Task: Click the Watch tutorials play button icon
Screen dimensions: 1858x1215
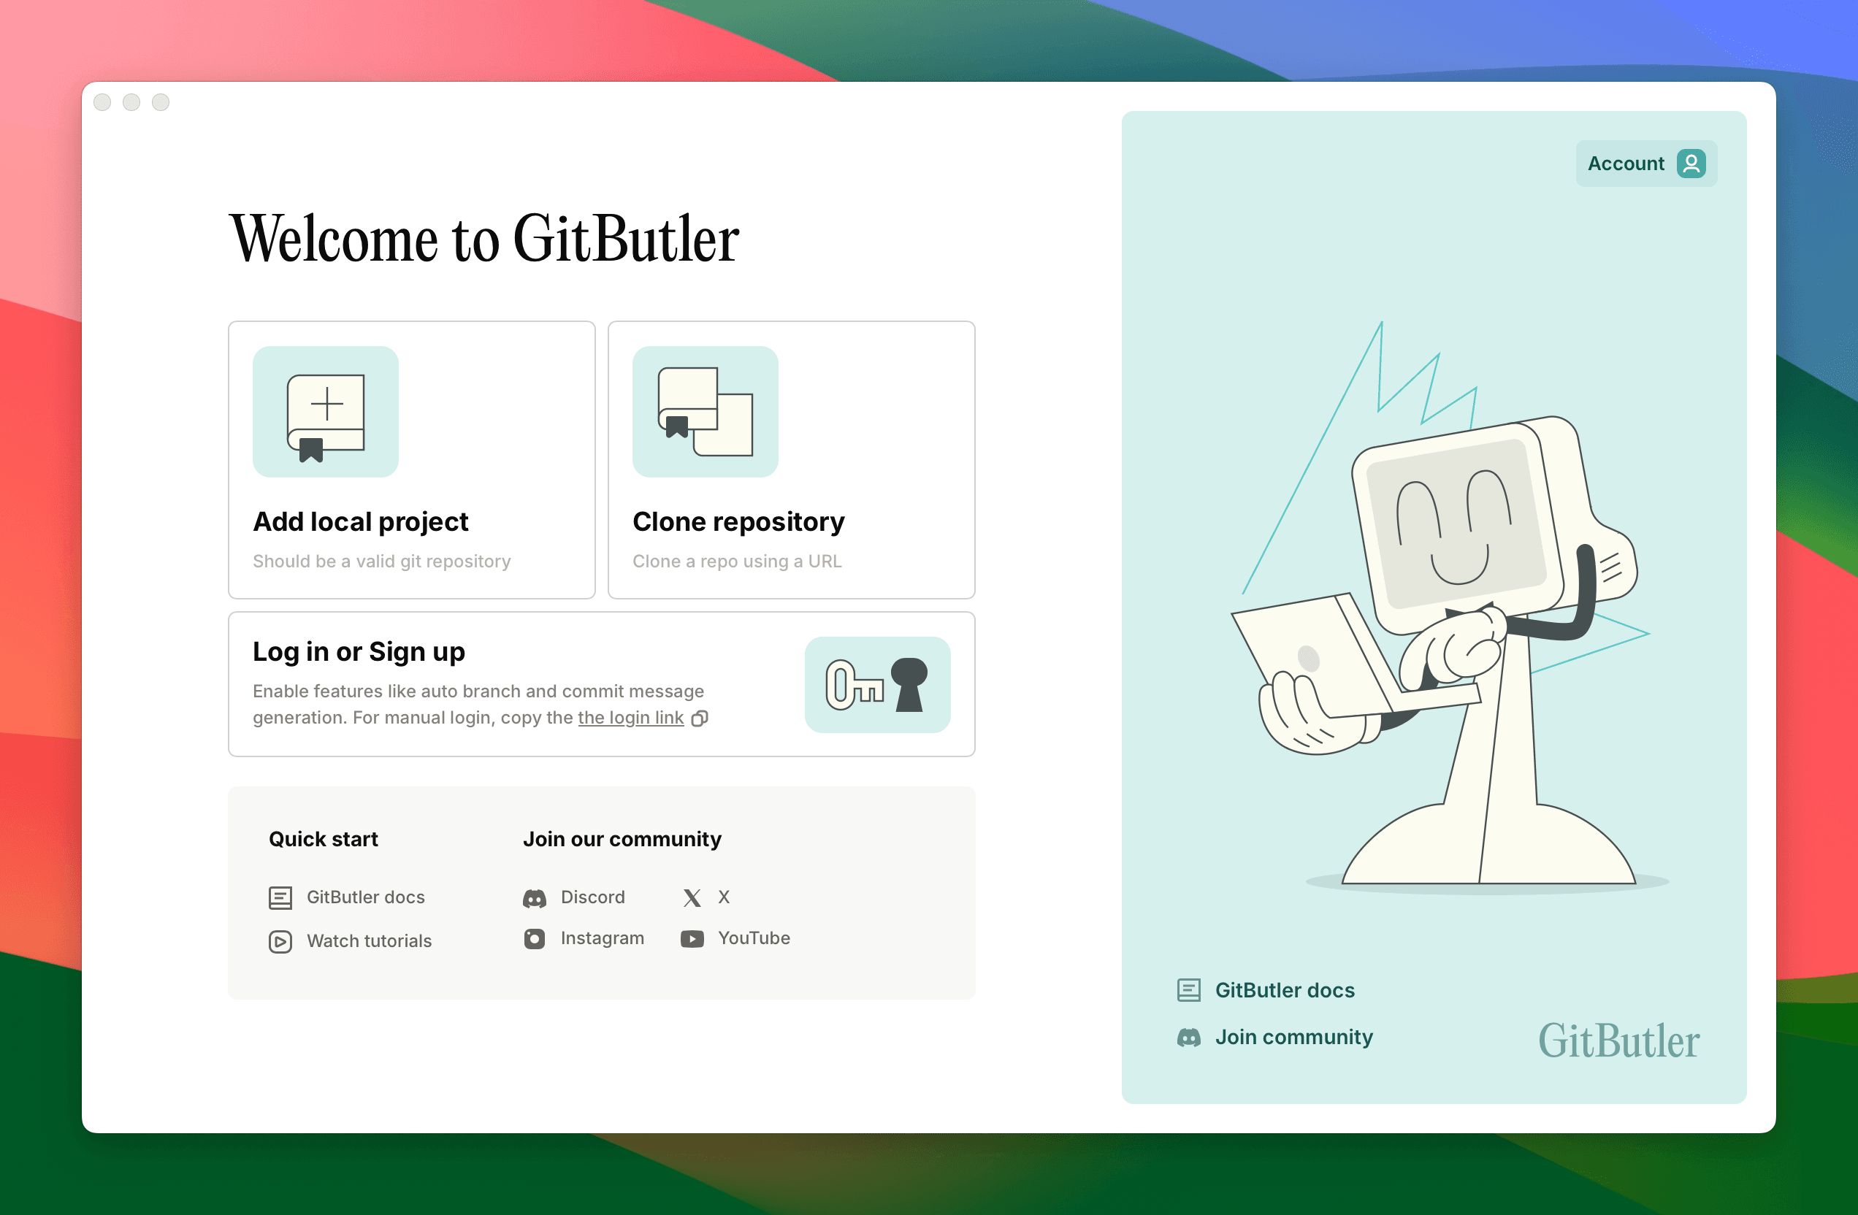Action: [x=280, y=938]
